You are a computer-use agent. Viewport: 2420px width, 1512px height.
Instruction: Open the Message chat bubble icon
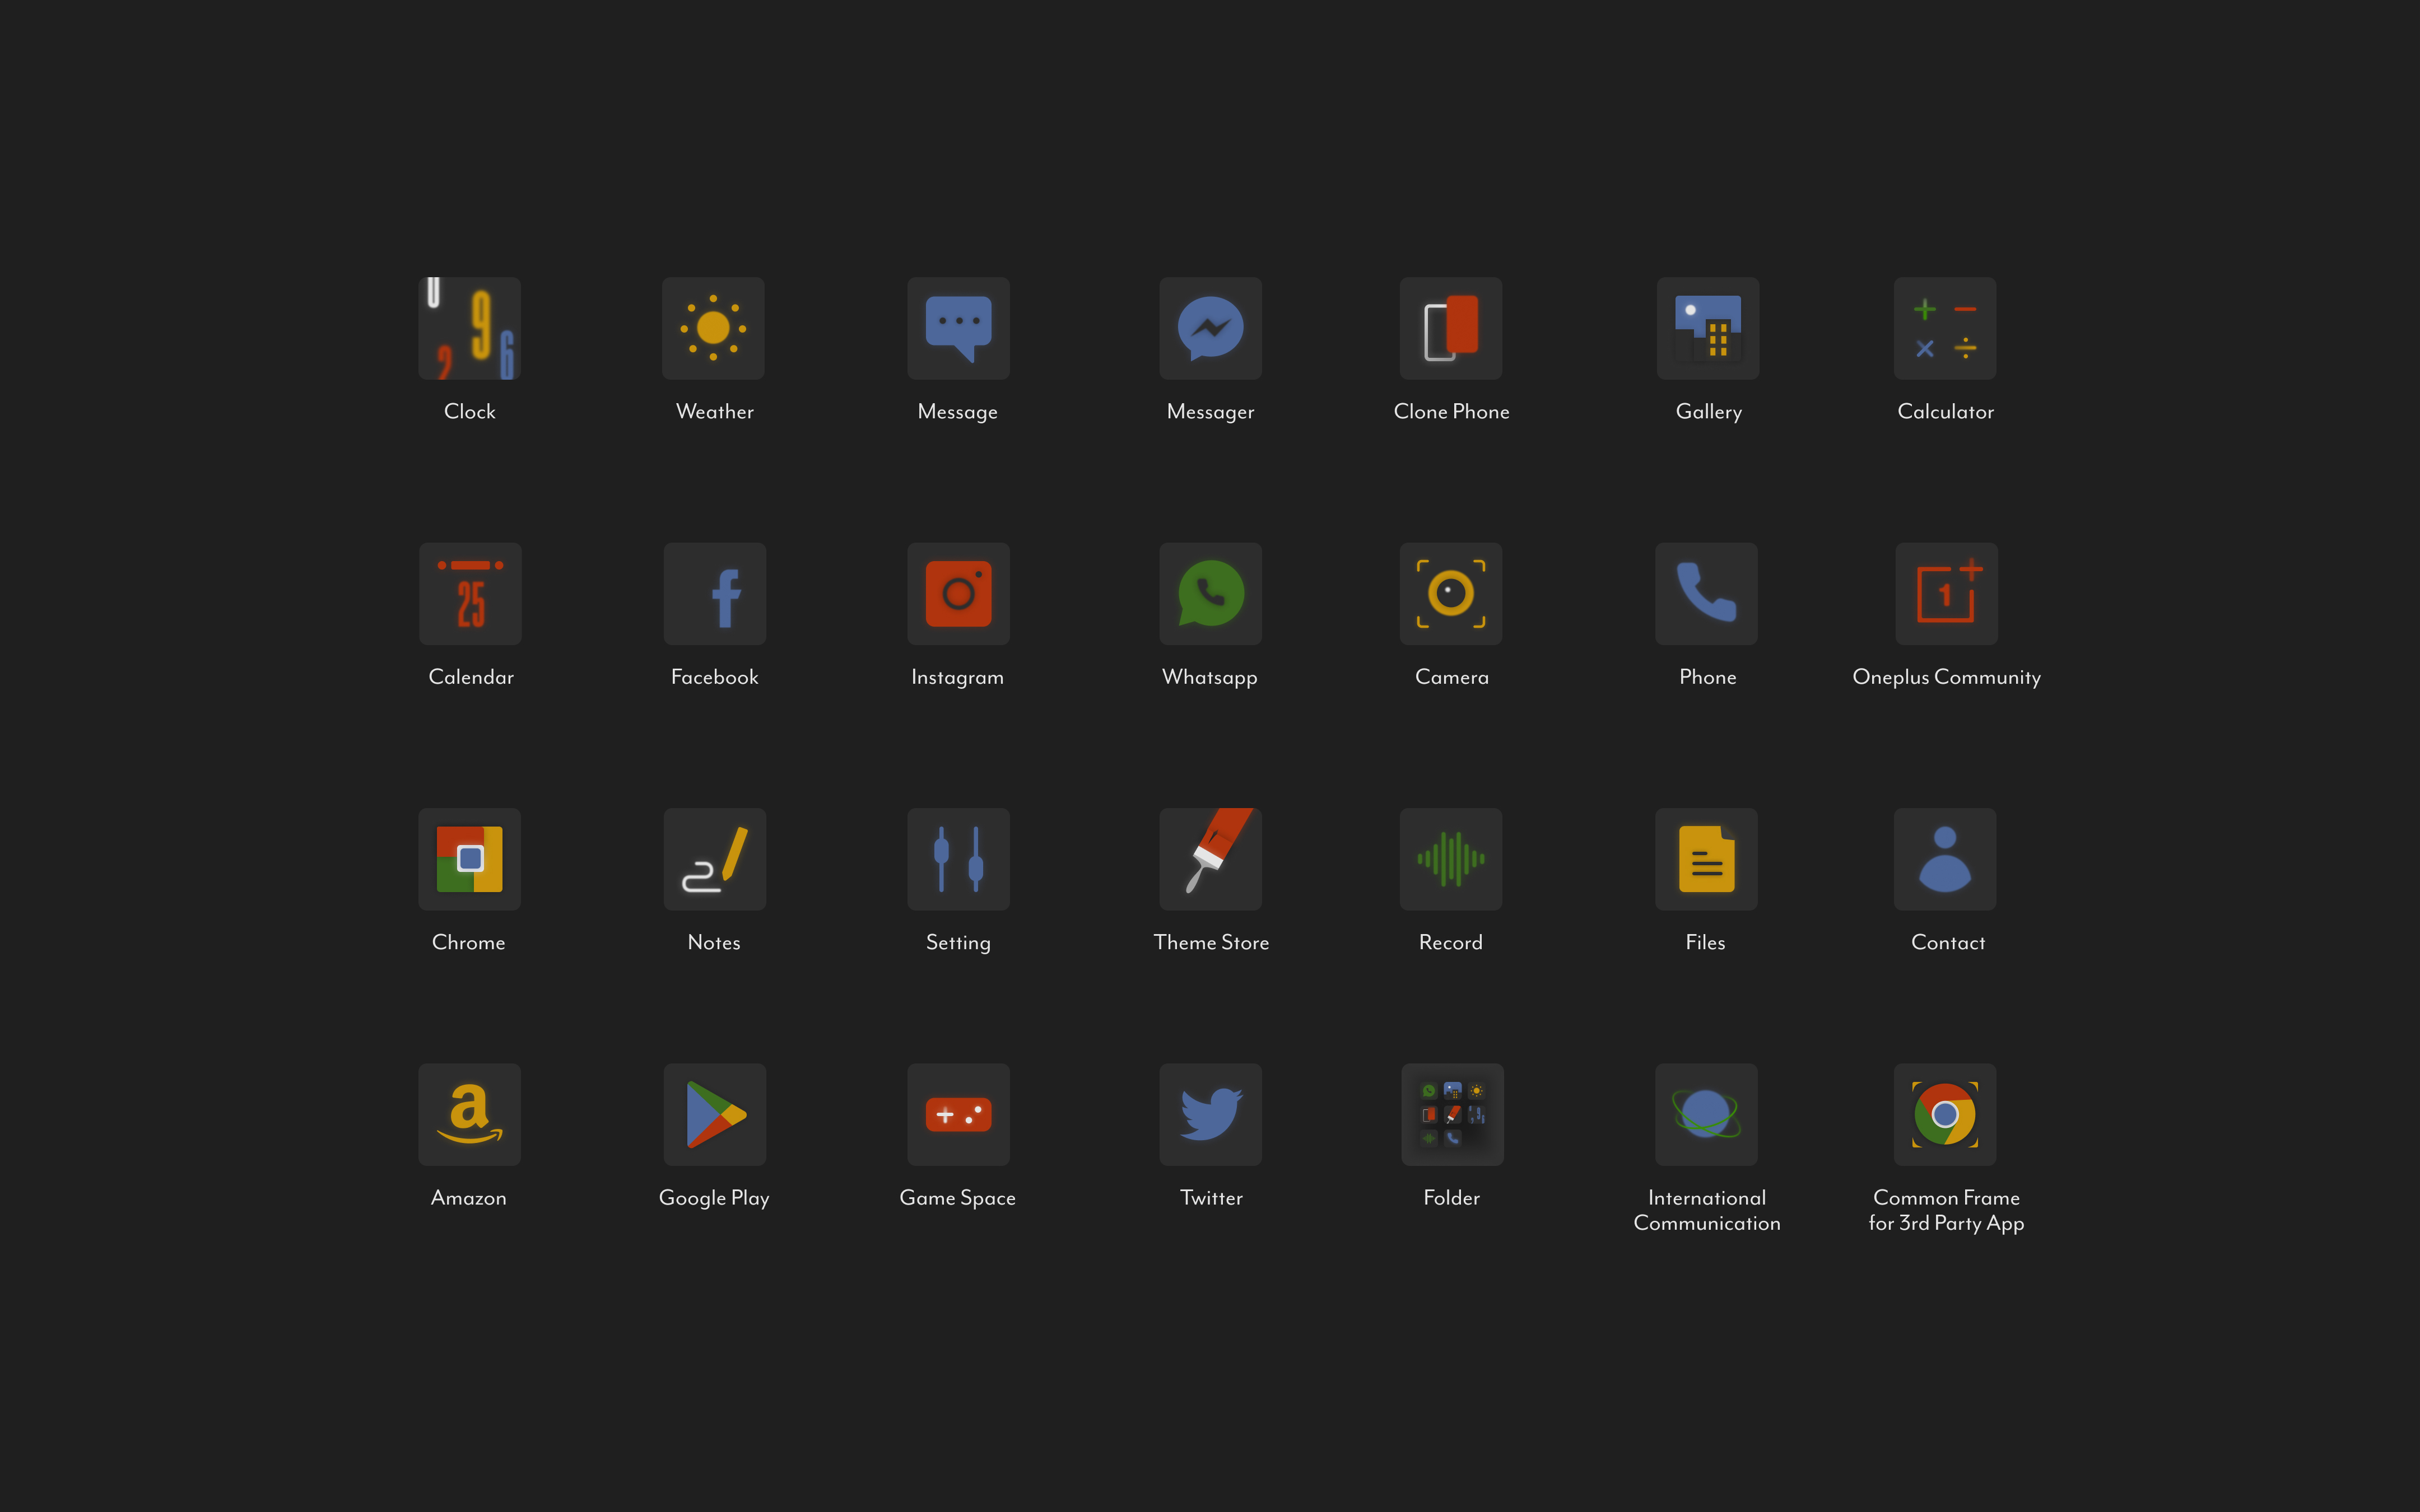click(x=958, y=328)
